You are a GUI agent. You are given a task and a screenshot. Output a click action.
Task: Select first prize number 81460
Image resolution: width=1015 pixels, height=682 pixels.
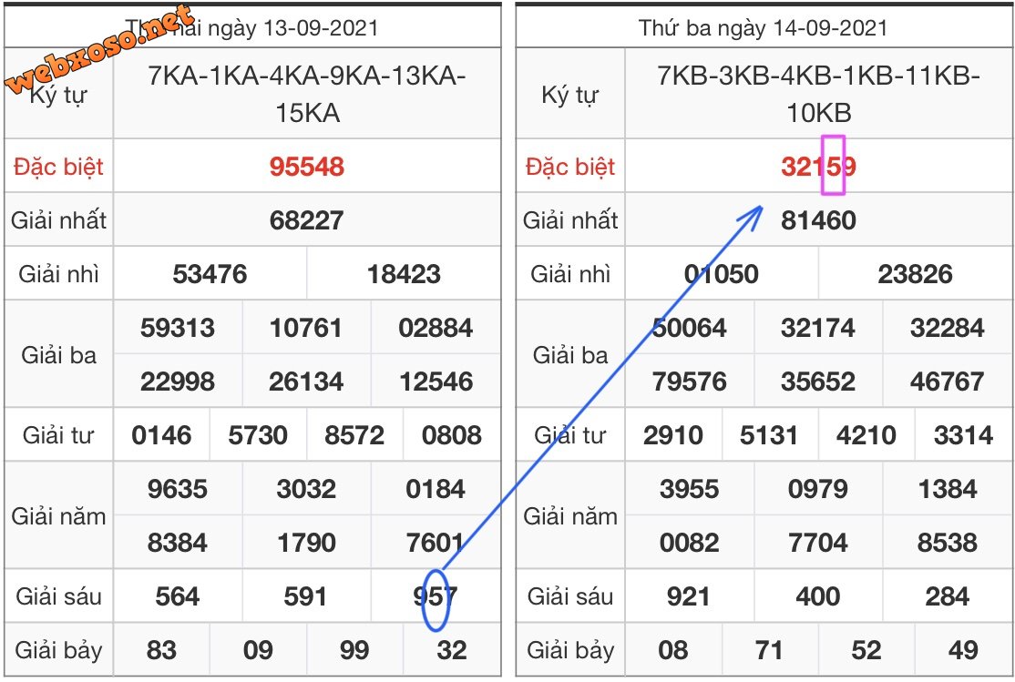point(818,220)
